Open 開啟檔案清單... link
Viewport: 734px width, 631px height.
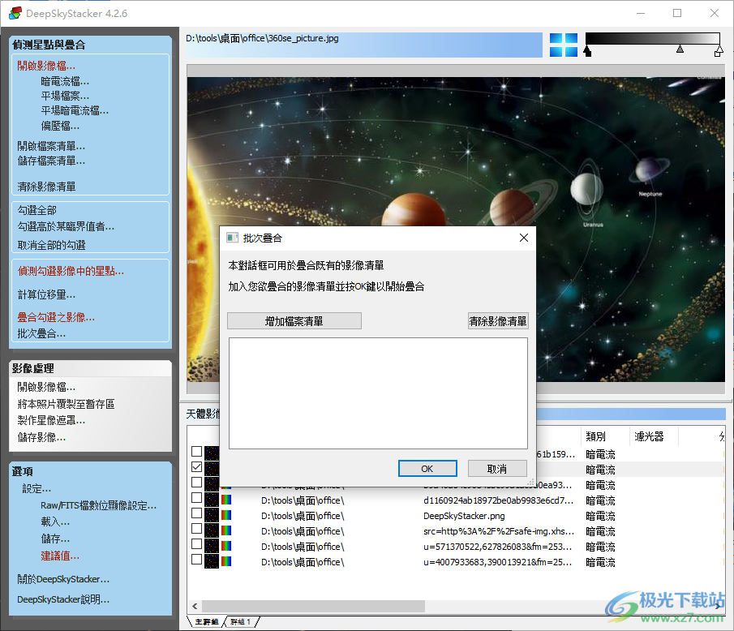tap(51, 146)
